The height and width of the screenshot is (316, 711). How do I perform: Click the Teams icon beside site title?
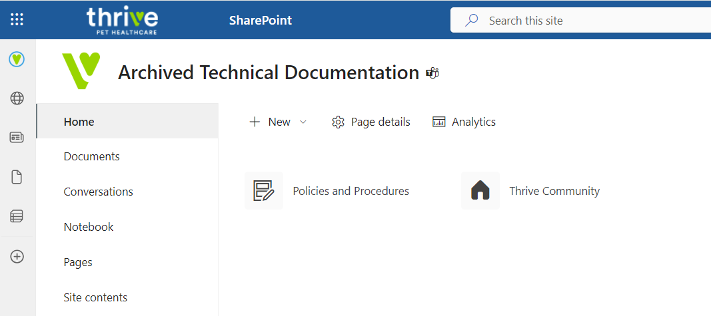[x=432, y=73]
